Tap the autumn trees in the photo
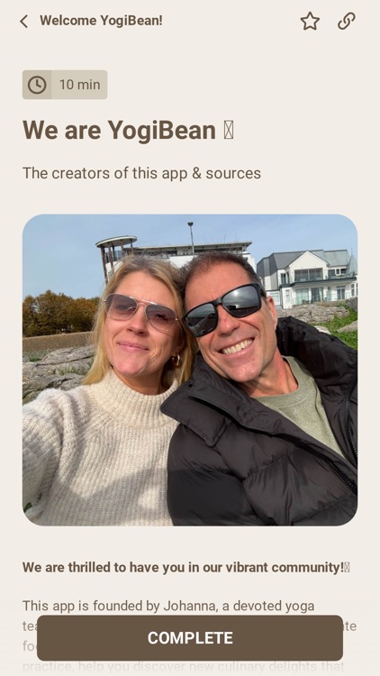Image resolution: width=380 pixels, height=676 pixels. pos(60,313)
